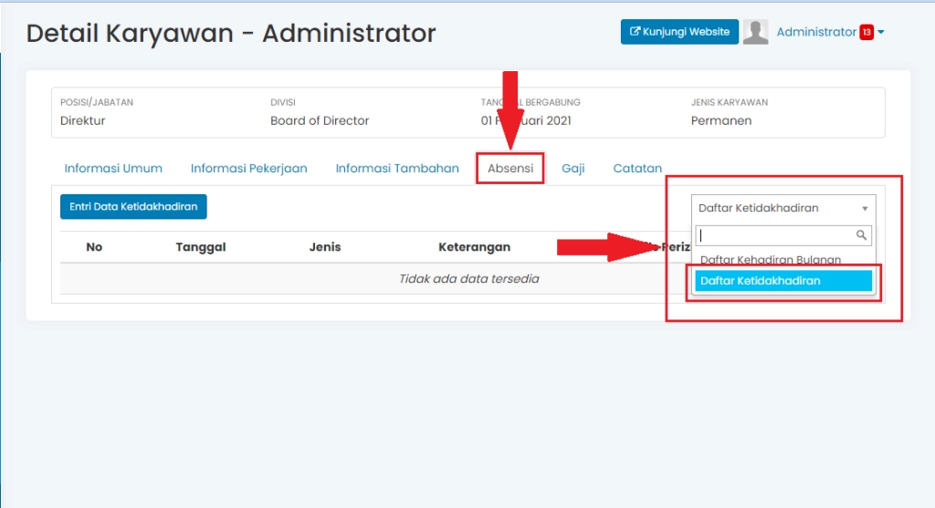The height and width of the screenshot is (508, 935).
Task: Collapse the Daftar Ketidakhadiran select box
Action: (x=783, y=208)
